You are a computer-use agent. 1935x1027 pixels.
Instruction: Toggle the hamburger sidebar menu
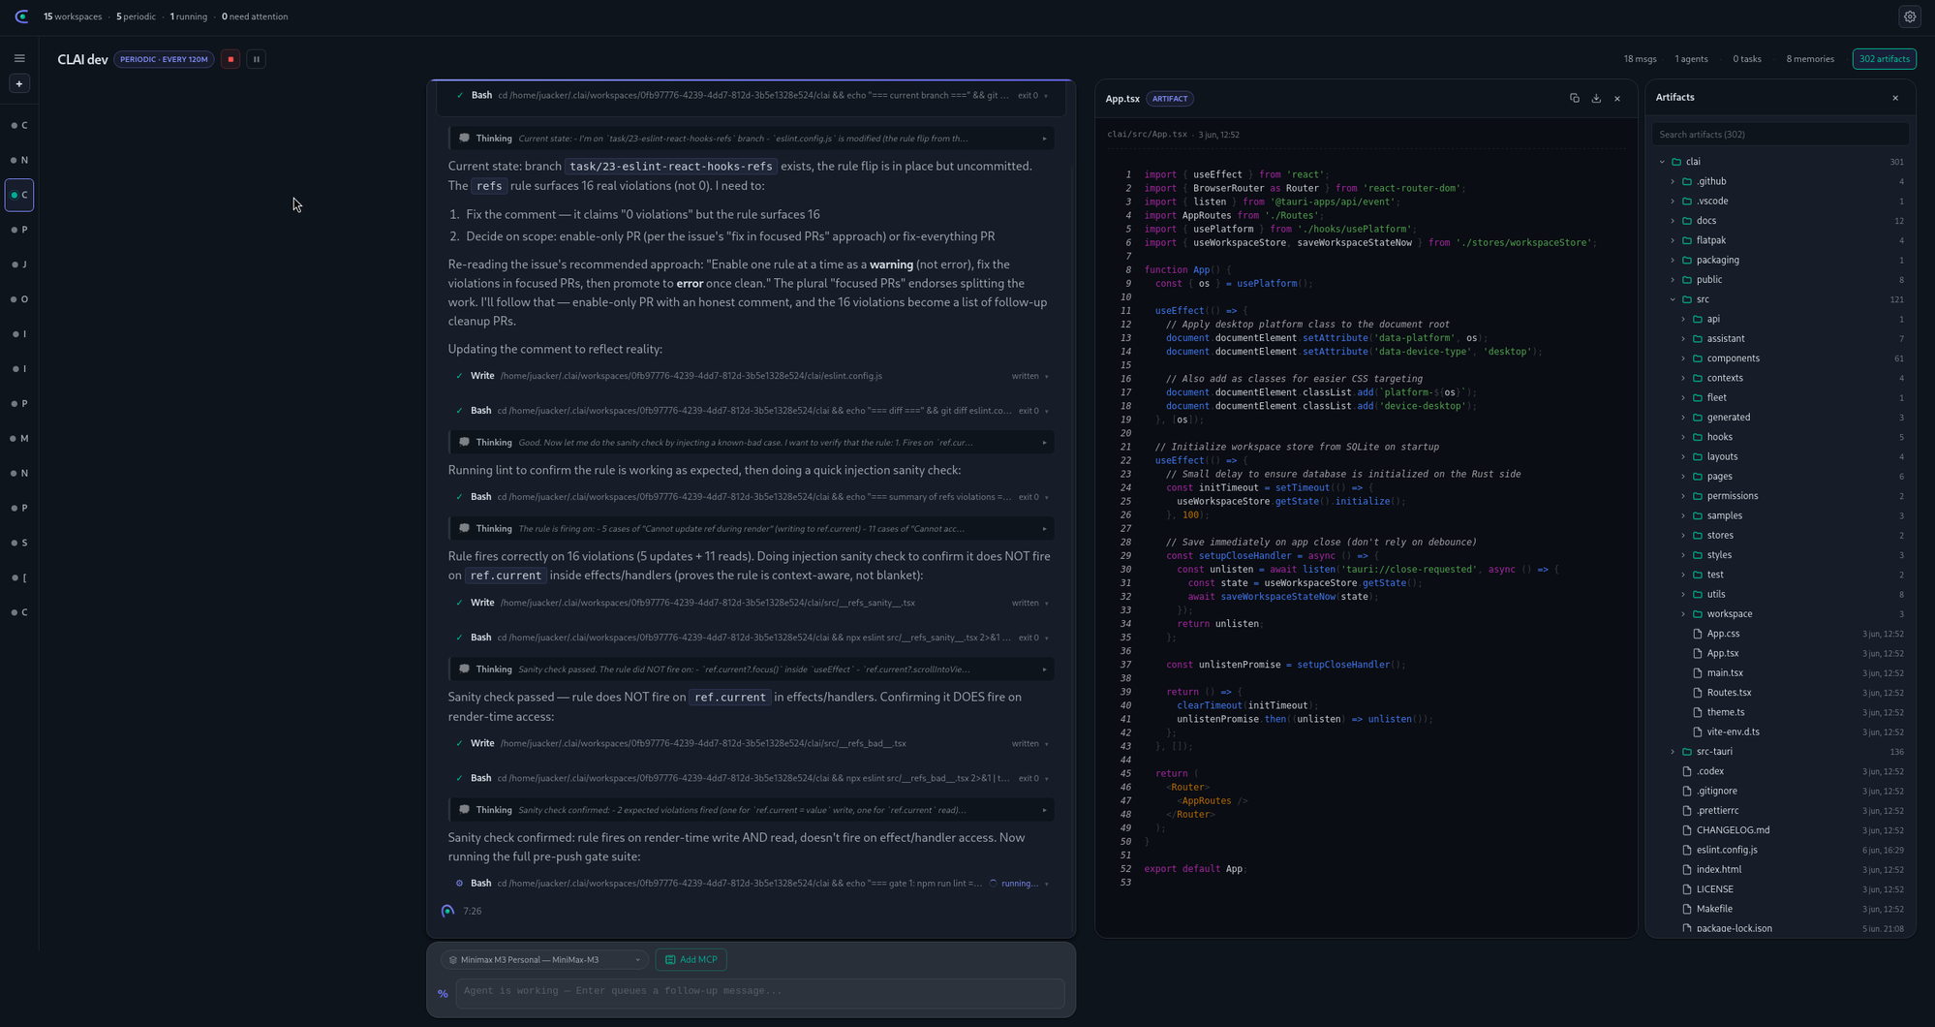[x=19, y=58]
